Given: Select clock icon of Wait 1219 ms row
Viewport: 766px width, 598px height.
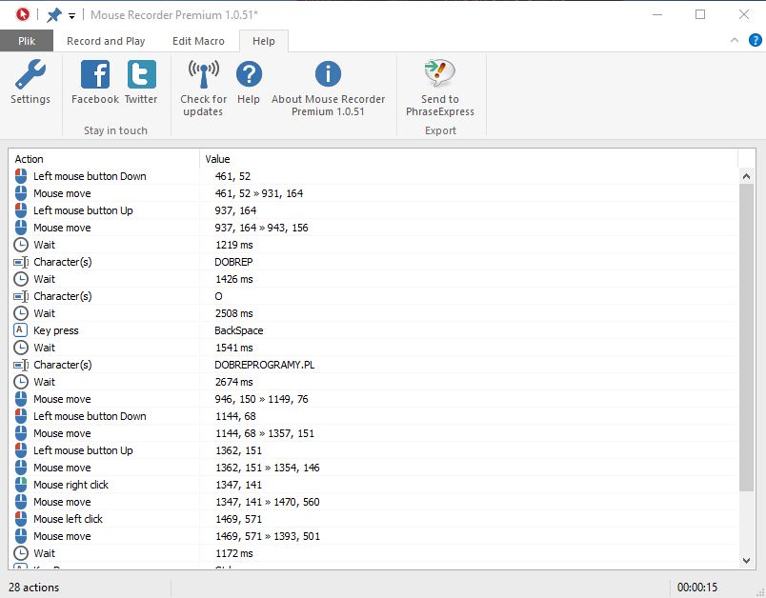Looking at the screenshot, I should [x=21, y=245].
